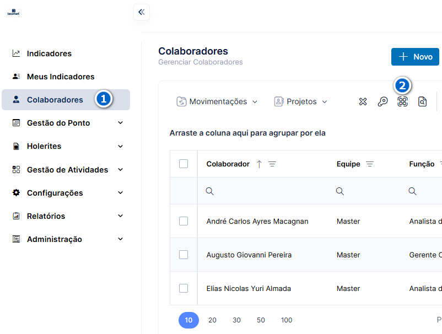
Task: Click the Gestão de Atividades grid icon
Action: pyautogui.click(x=16, y=169)
